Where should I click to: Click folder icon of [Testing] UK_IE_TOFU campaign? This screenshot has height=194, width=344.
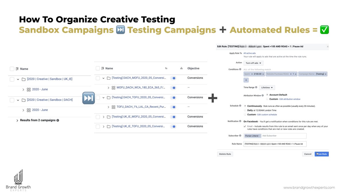[109, 126]
